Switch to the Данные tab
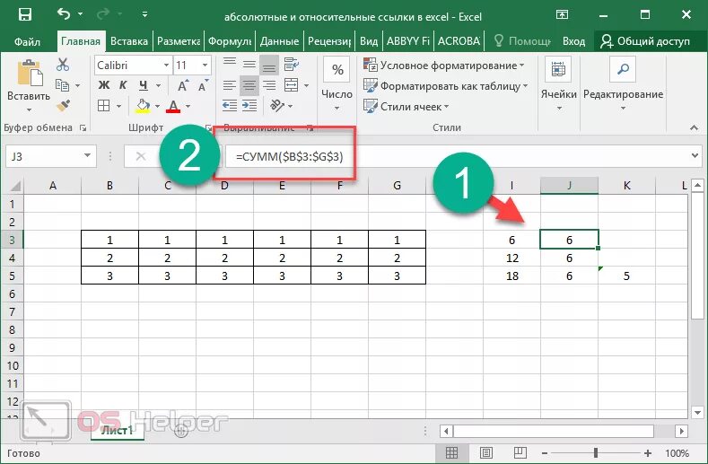Image resolution: width=708 pixels, height=464 pixels. [x=279, y=41]
